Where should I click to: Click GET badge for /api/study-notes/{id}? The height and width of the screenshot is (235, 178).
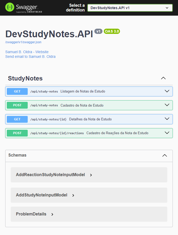click(x=17, y=119)
